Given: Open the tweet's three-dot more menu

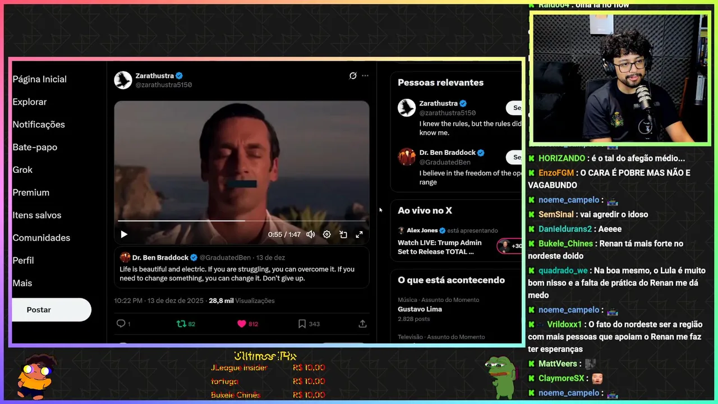Looking at the screenshot, I should click(365, 76).
